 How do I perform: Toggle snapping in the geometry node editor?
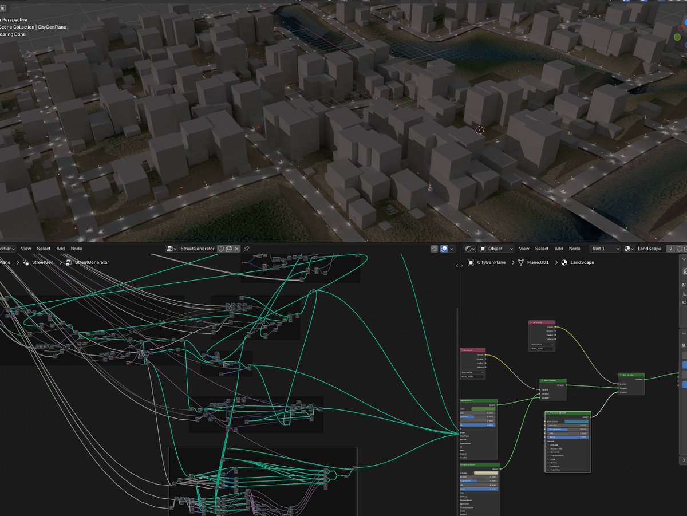tap(434, 249)
